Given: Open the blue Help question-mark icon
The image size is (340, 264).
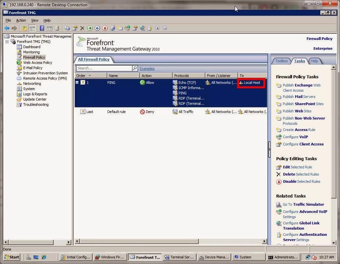Looking at the screenshot, I should (x=42, y=28).
